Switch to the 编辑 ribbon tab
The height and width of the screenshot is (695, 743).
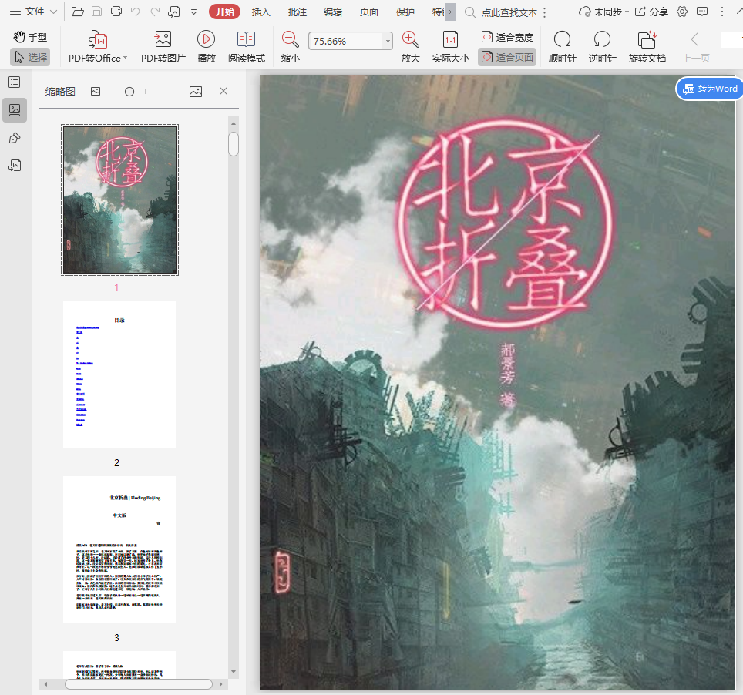(x=333, y=12)
